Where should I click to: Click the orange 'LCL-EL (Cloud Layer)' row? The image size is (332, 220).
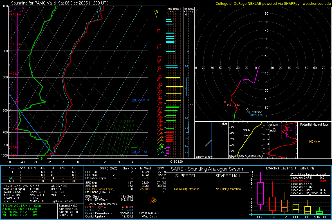(x=125, y=189)
